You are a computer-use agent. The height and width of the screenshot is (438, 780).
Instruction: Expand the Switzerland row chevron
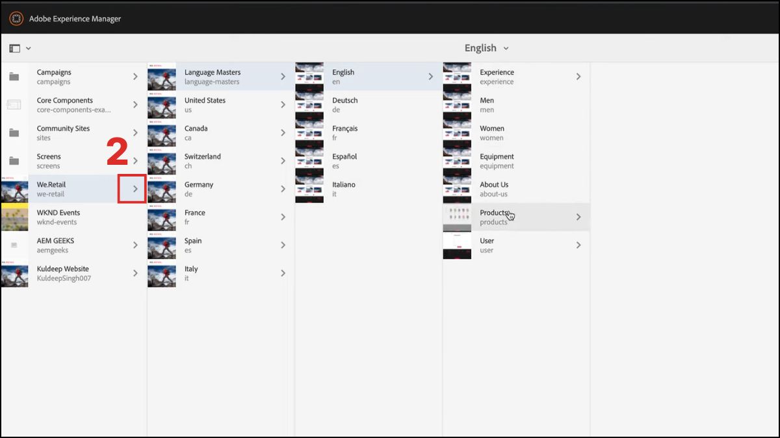[x=283, y=161]
